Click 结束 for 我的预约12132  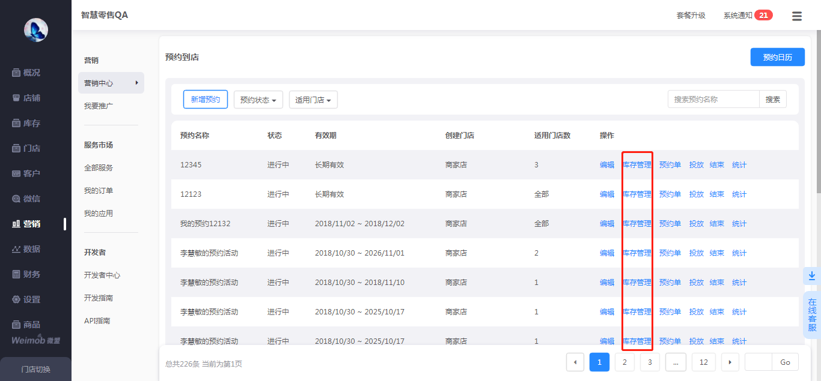click(717, 224)
